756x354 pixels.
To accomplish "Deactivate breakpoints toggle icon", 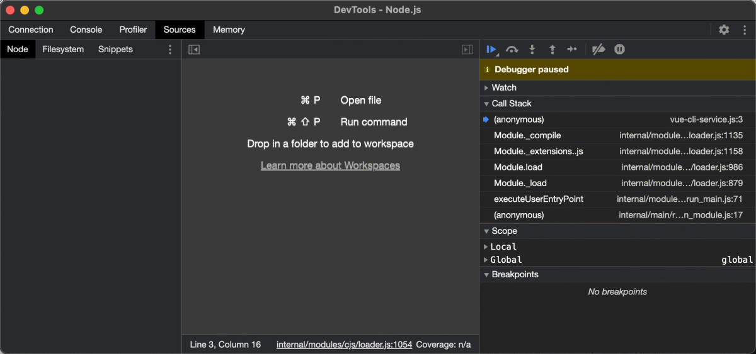I will pyautogui.click(x=598, y=49).
